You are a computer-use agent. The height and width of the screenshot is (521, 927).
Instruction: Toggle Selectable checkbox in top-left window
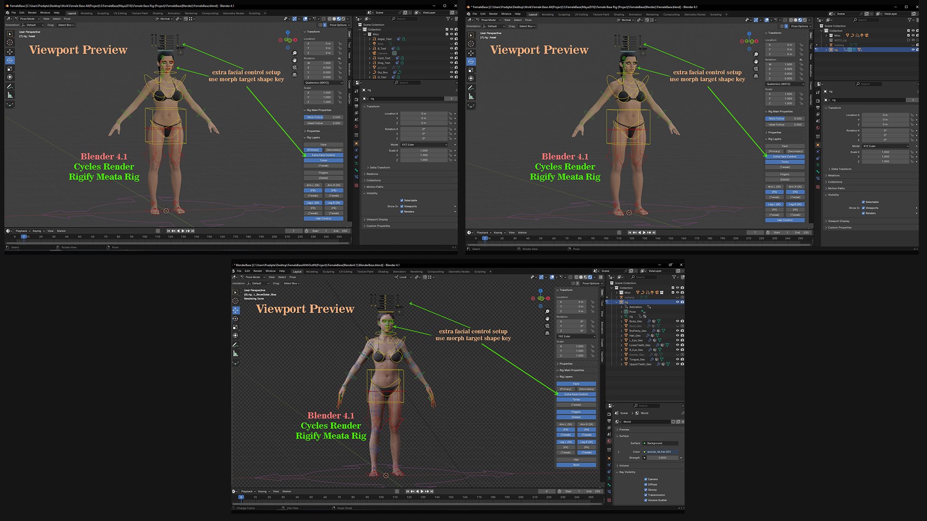tap(402, 200)
